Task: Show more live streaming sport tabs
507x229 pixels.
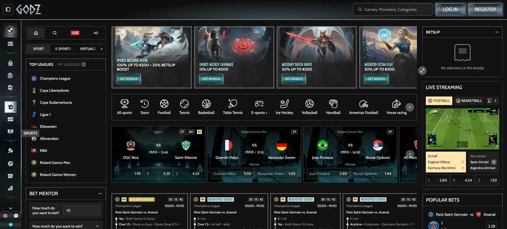Action: (x=495, y=101)
